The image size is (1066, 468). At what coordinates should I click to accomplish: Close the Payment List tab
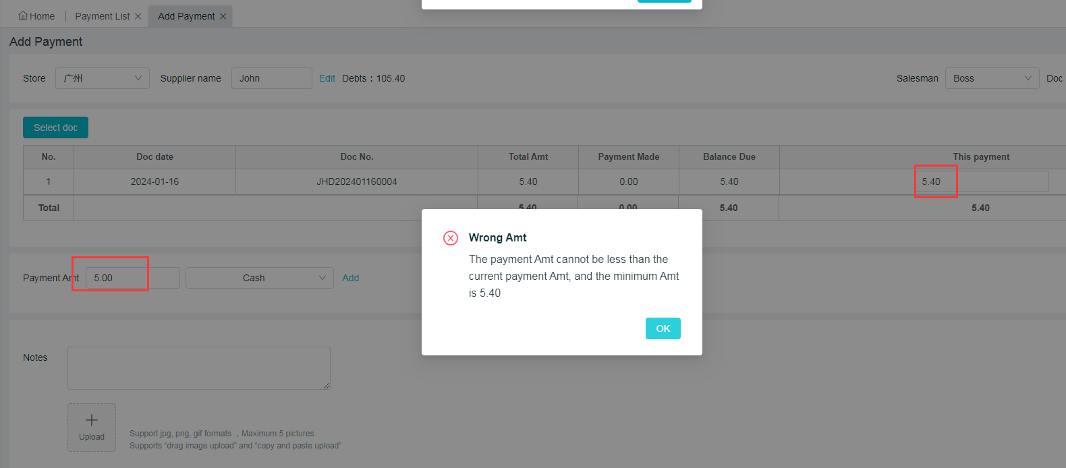(138, 16)
